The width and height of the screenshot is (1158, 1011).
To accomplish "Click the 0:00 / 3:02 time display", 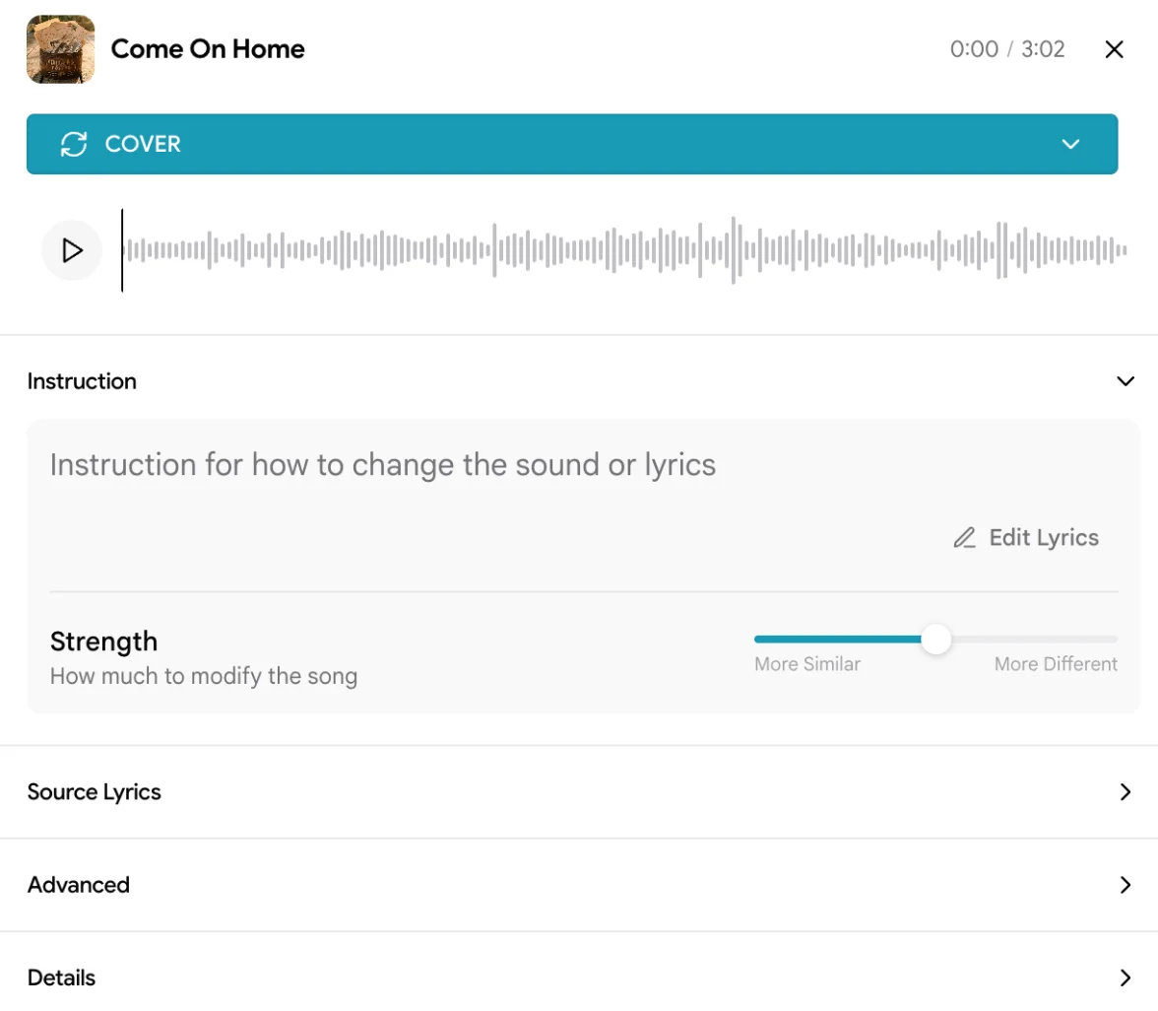I will [1007, 49].
